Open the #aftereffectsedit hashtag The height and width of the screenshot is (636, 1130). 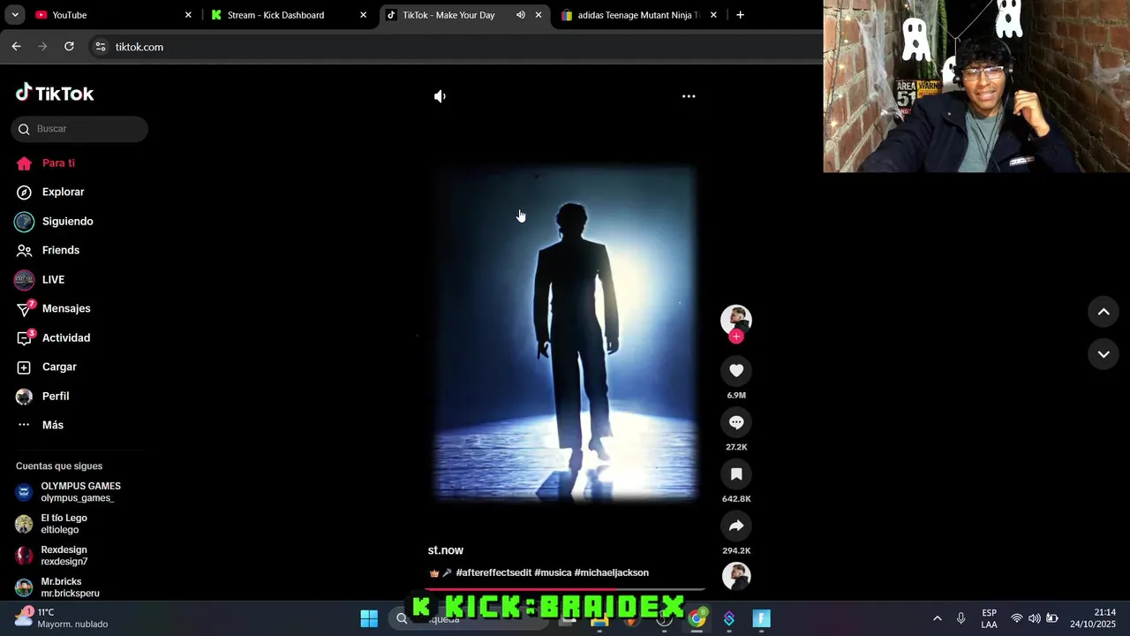(493, 573)
